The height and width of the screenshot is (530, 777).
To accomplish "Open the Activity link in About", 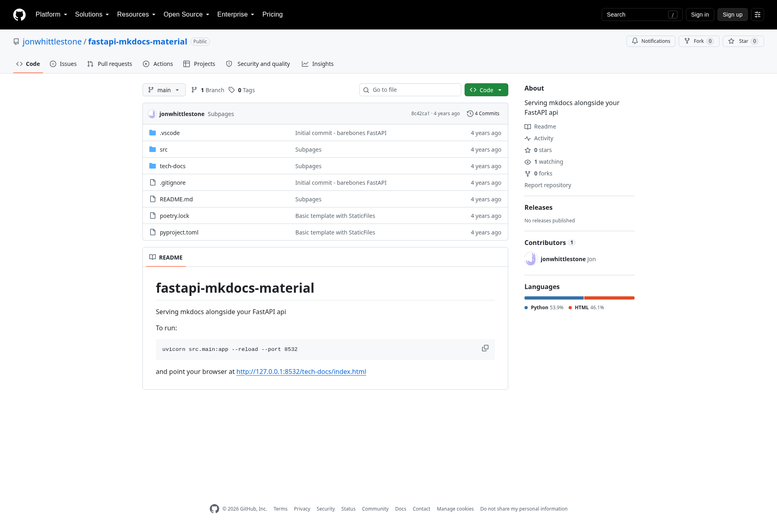I will pyautogui.click(x=539, y=138).
